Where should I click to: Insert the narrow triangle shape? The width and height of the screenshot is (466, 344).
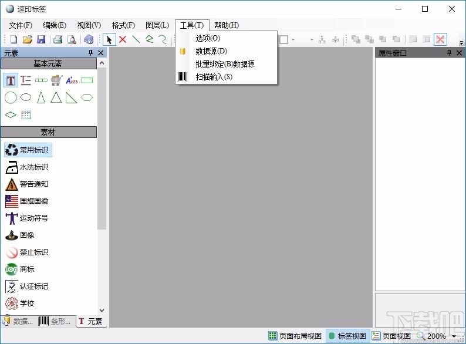(x=41, y=97)
